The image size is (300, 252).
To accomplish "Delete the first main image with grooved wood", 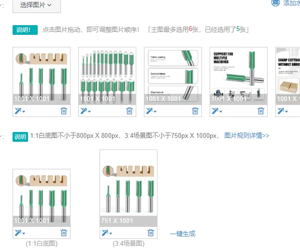I will tap(64, 111).
